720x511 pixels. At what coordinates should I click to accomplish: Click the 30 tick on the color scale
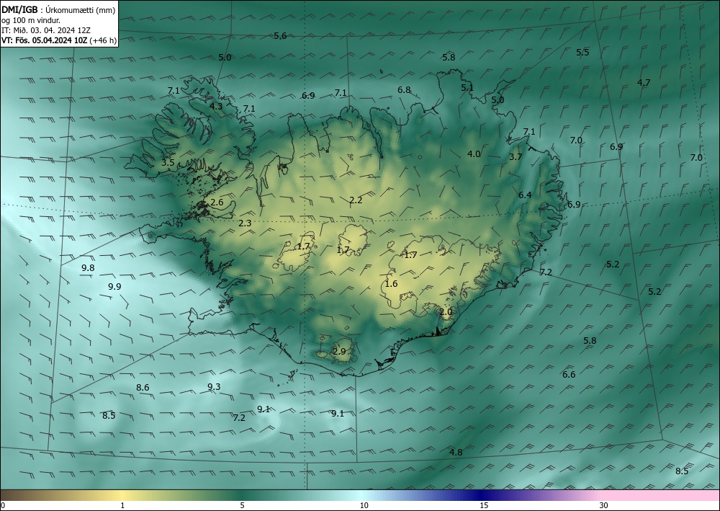604,506
